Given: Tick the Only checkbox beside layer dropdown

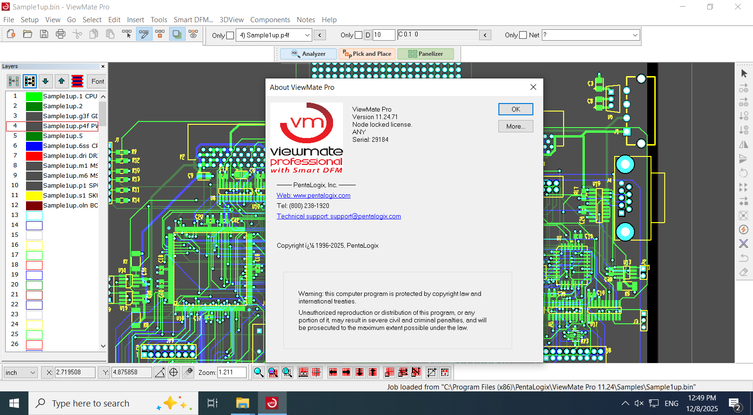Looking at the screenshot, I should (x=230, y=35).
